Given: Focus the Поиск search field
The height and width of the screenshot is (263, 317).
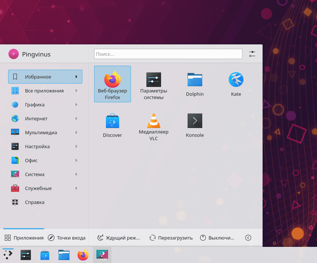Looking at the screenshot, I should [x=168, y=54].
